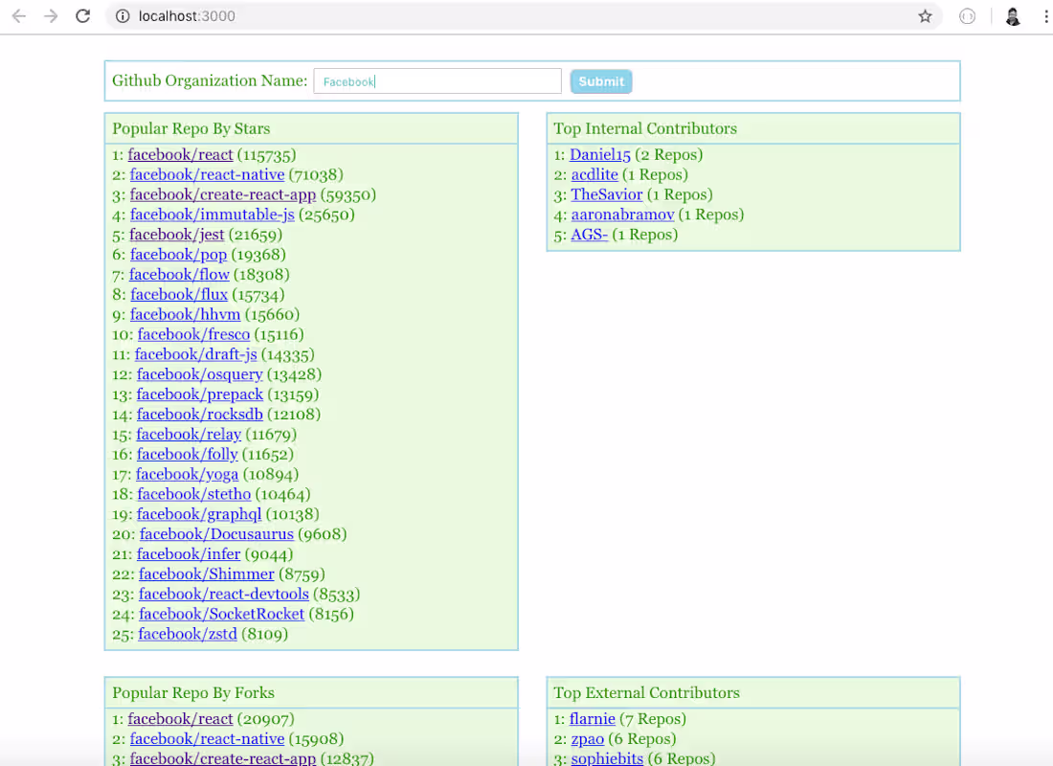Screen dimensions: 1053x766
Task: Click the circular extension icon near the address bar
Action: [967, 16]
